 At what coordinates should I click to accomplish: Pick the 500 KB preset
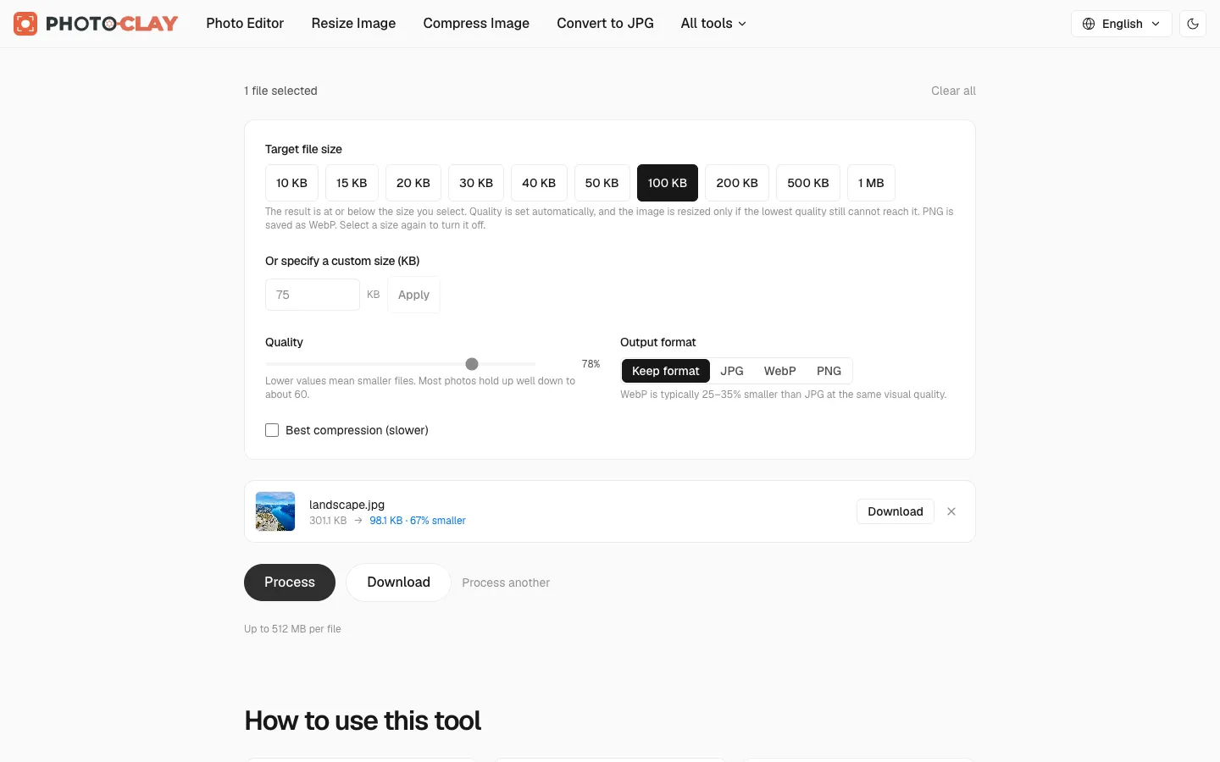[x=808, y=183]
